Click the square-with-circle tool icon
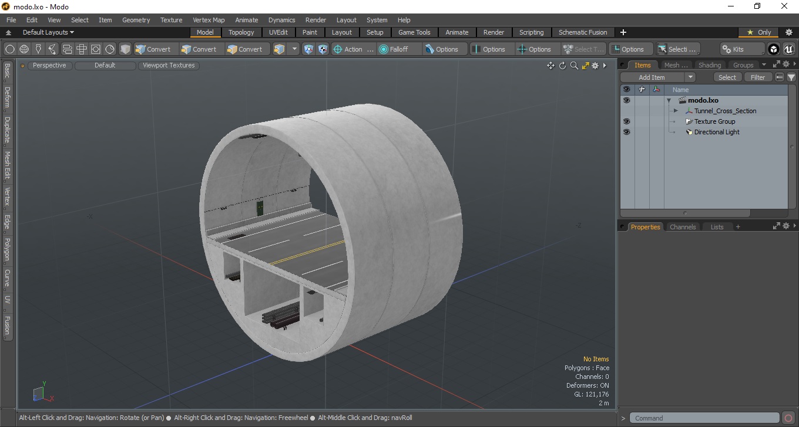The width and height of the screenshot is (799, 427). pyautogui.click(x=96, y=49)
